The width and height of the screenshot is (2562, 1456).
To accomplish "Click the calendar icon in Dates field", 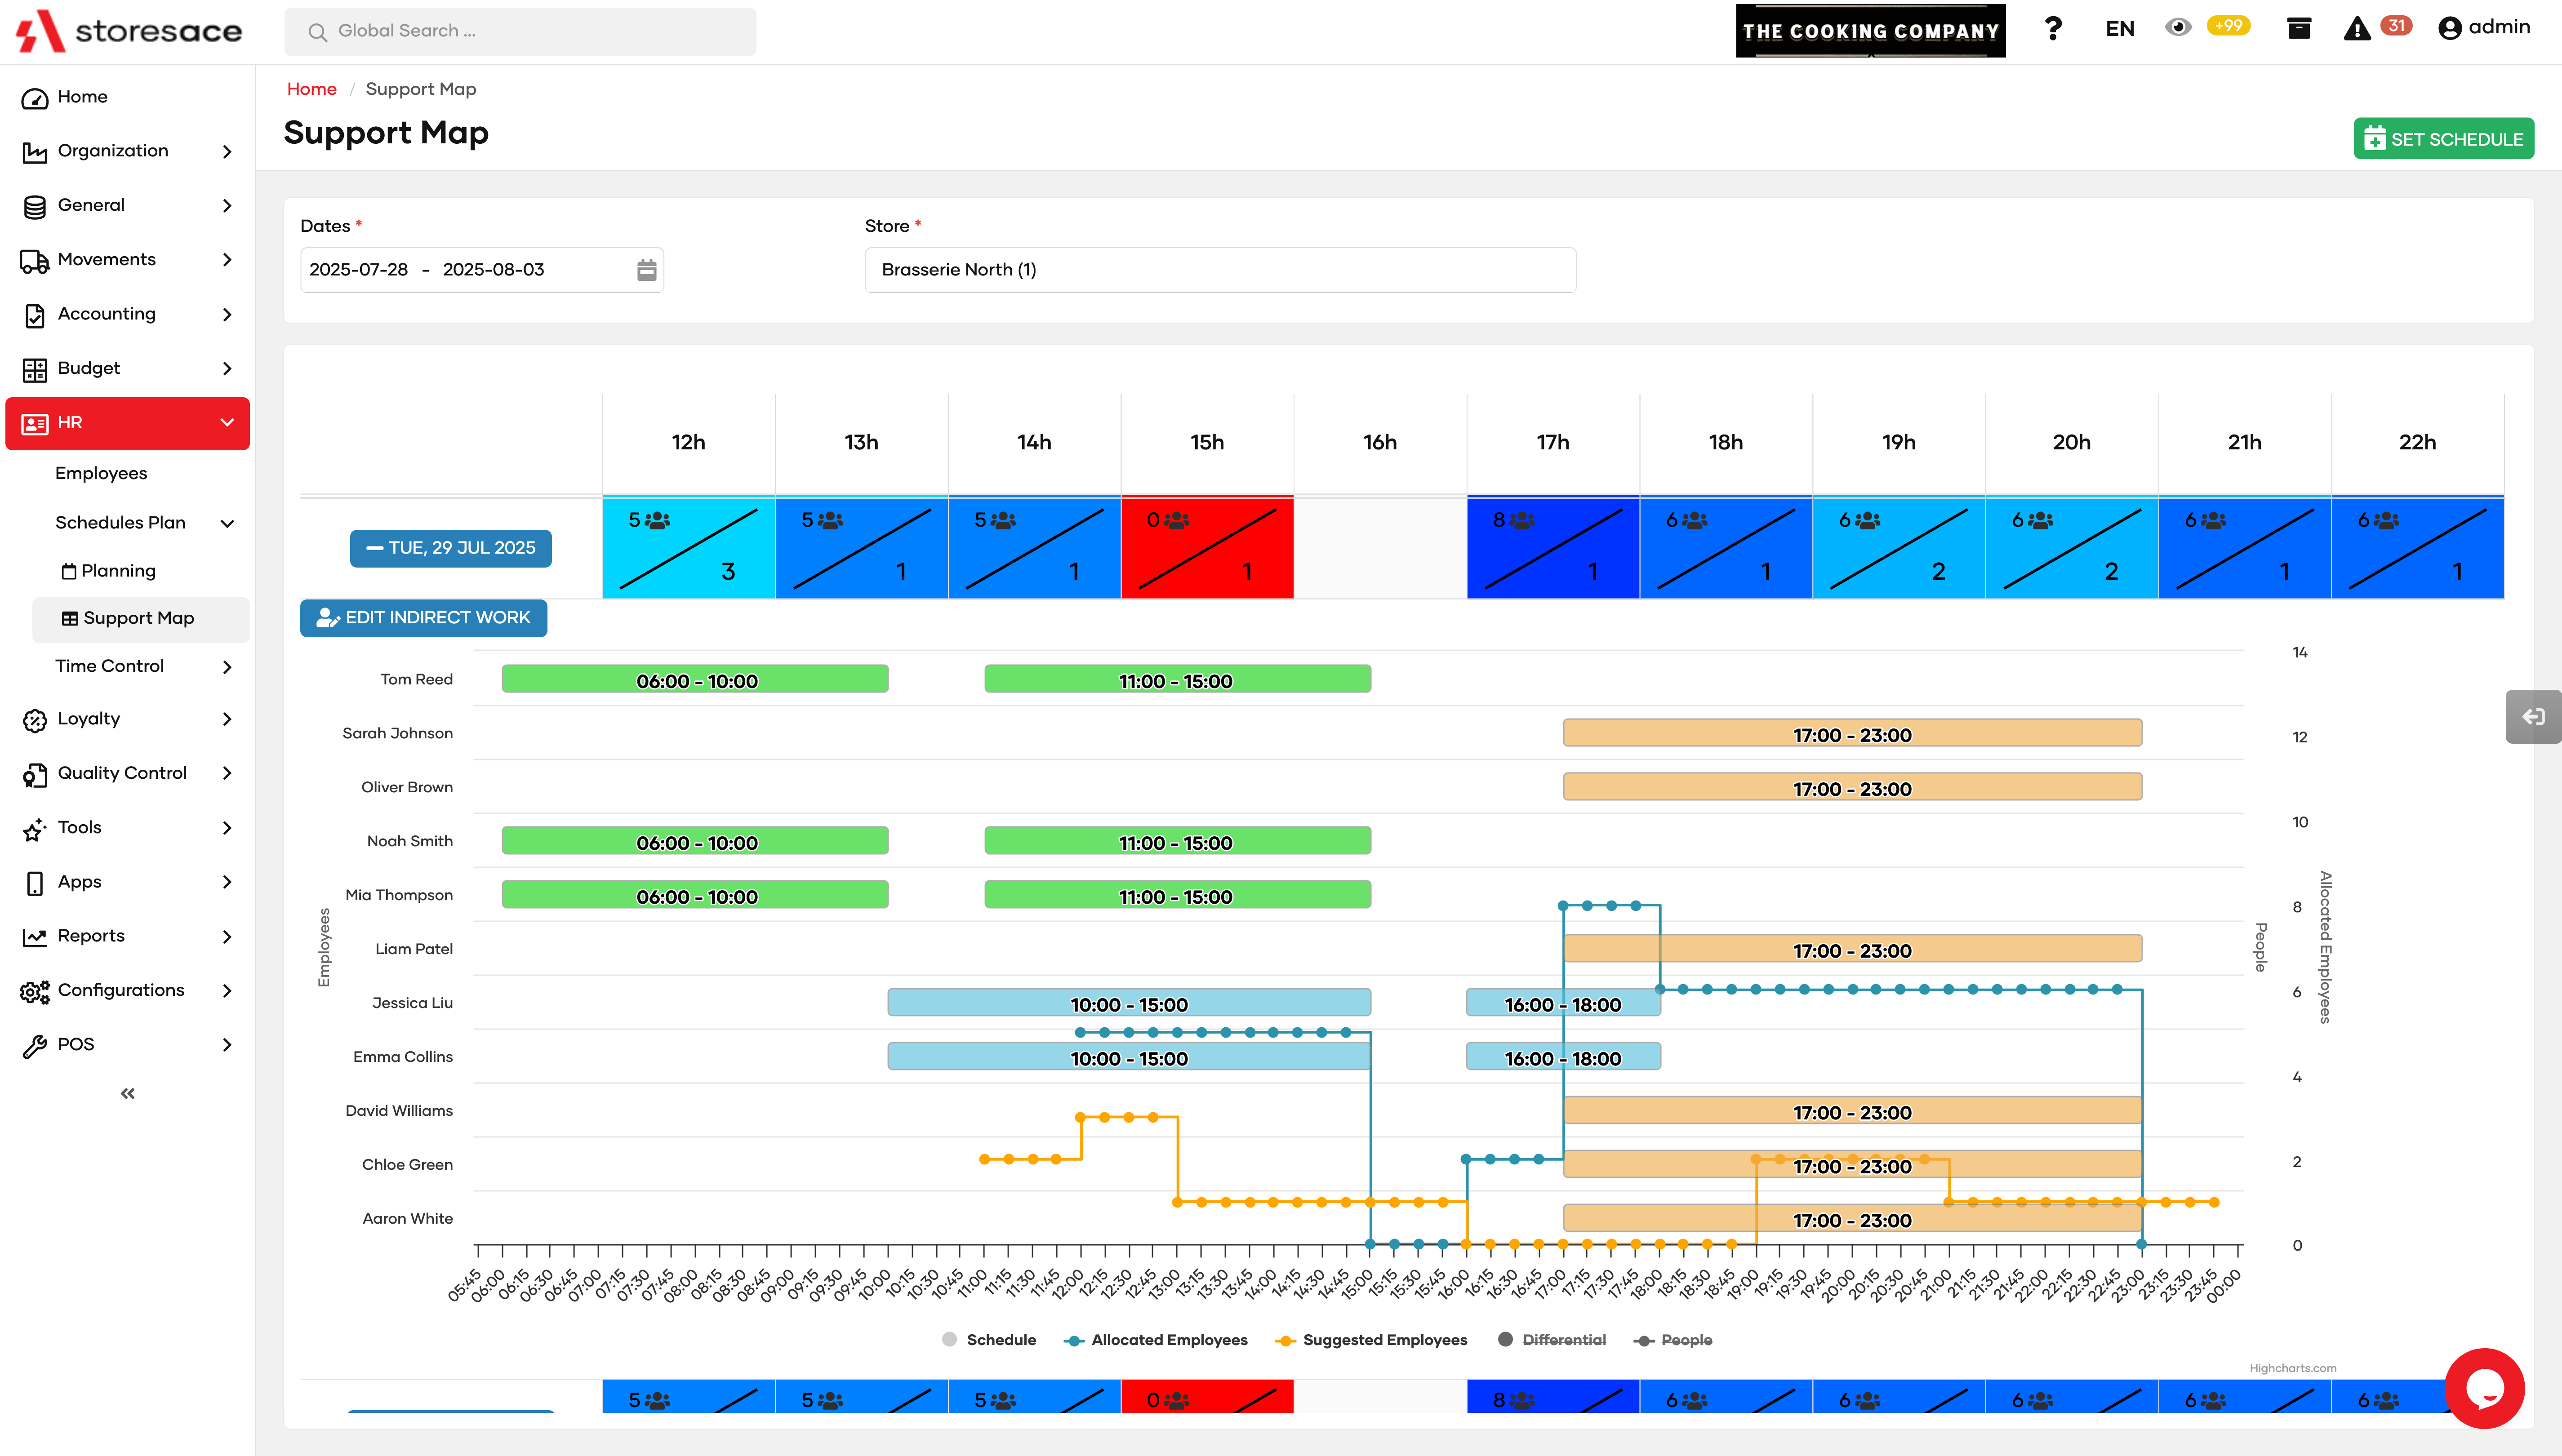I will coord(647,270).
